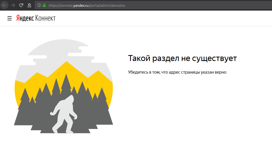Image resolution: width=272 pixels, height=156 pixels.
Task: Click the green padlock security icon
Action: click(x=44, y=5)
